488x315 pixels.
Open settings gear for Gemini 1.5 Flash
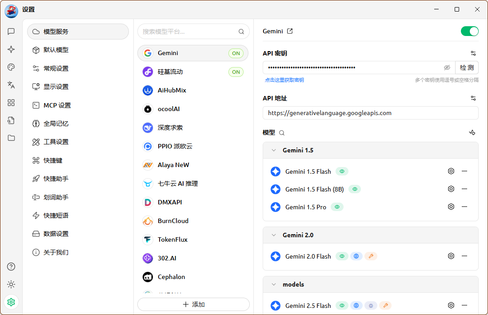pos(451,171)
